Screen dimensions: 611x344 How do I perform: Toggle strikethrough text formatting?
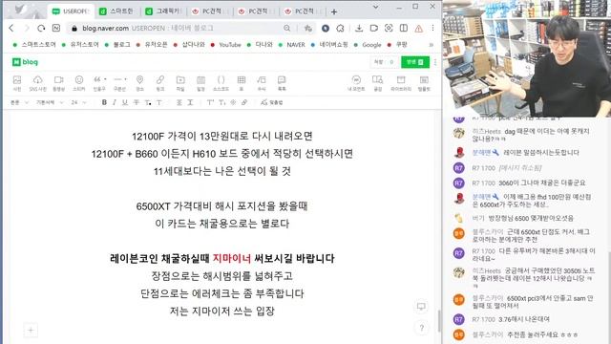[137, 102]
